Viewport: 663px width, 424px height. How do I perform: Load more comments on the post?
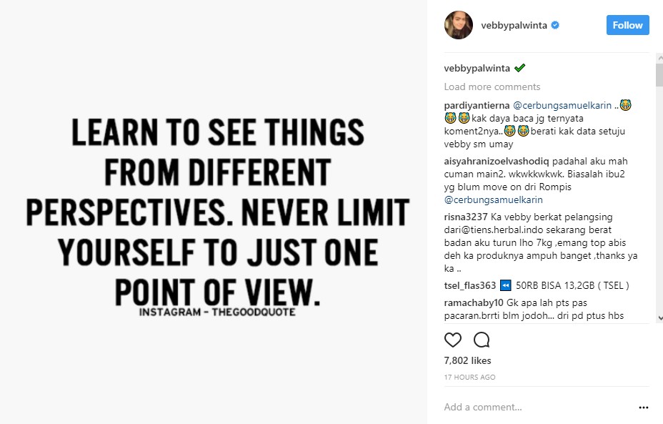(x=492, y=87)
